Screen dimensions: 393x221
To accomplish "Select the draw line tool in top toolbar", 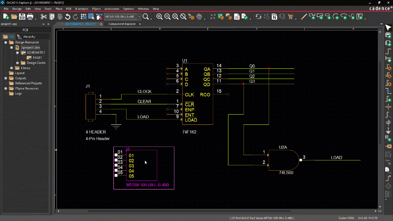I will pos(304,17).
